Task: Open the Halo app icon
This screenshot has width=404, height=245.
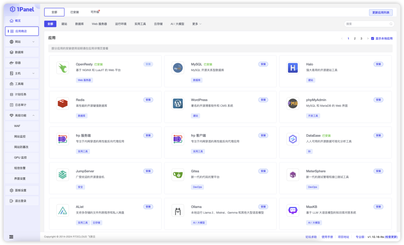Action: [293, 68]
